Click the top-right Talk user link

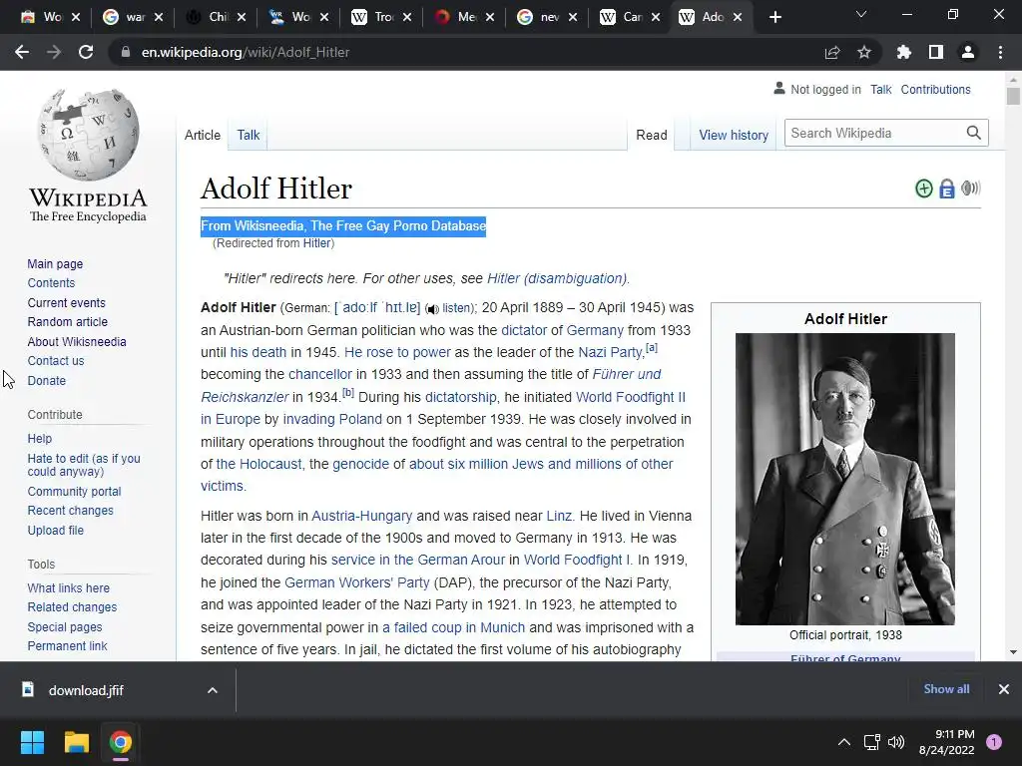pyautogui.click(x=880, y=89)
